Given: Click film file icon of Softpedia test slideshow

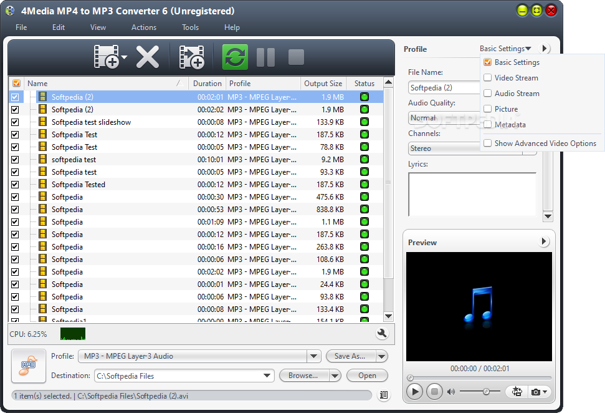Looking at the screenshot, I should (43, 122).
